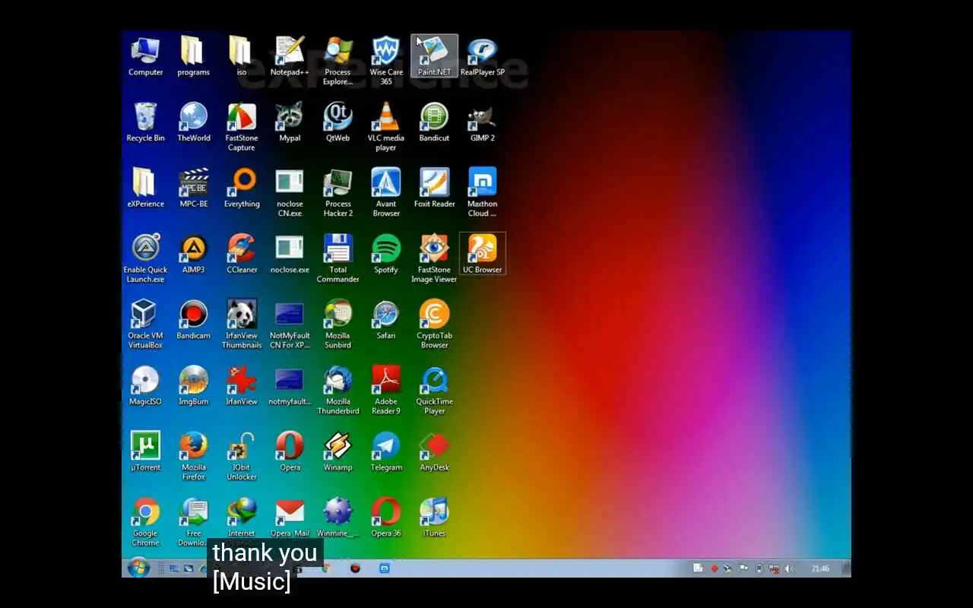This screenshot has height=608, width=973.
Task: Open FastStone Image Viewer
Action: click(x=434, y=258)
